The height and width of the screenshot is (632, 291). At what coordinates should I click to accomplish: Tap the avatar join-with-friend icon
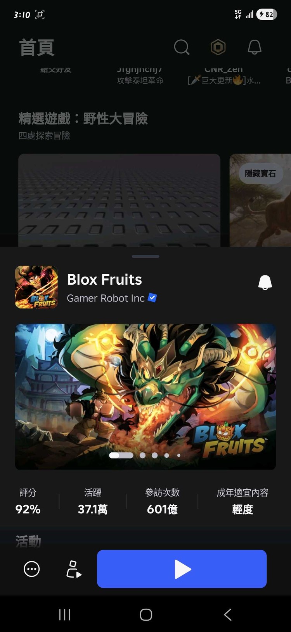[x=73, y=569]
